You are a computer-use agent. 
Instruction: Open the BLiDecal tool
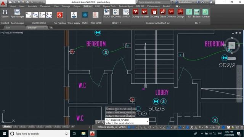(x=205, y=13)
